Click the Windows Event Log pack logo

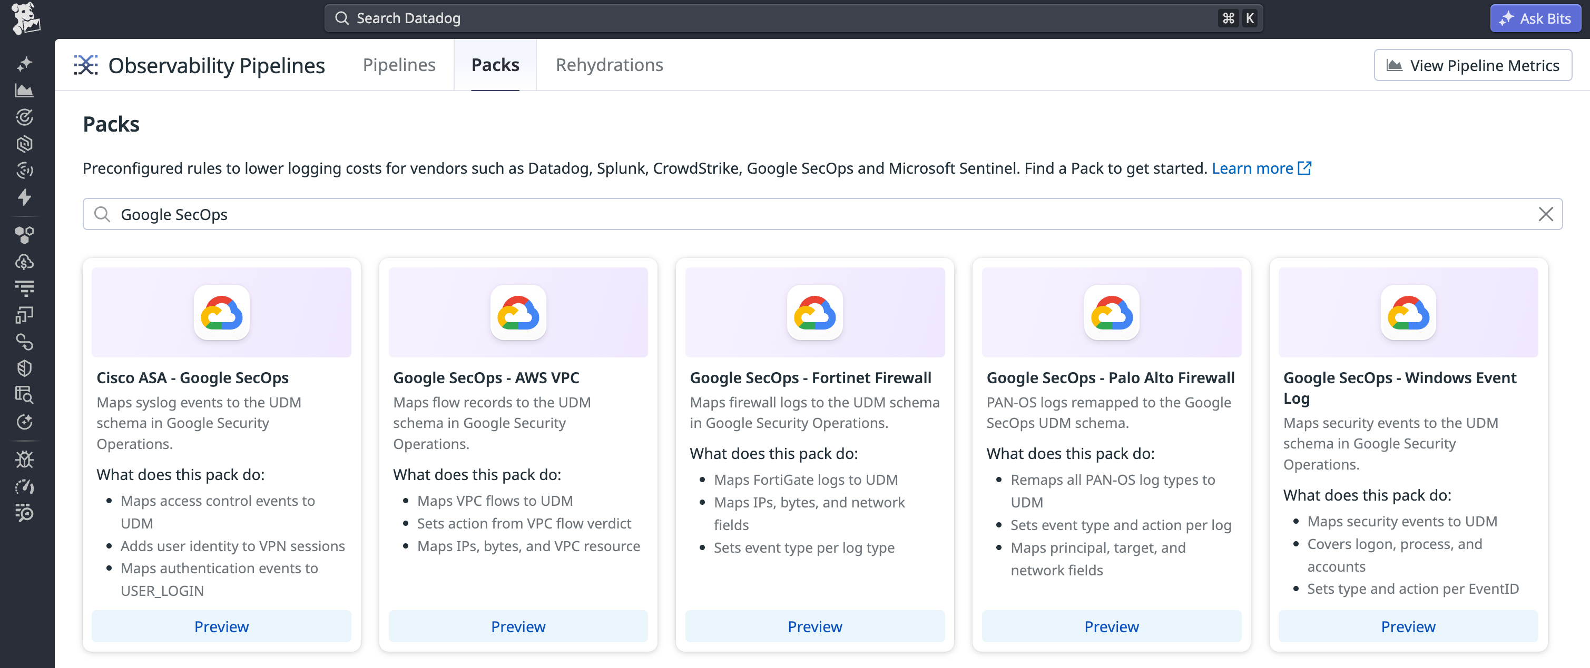click(x=1409, y=313)
